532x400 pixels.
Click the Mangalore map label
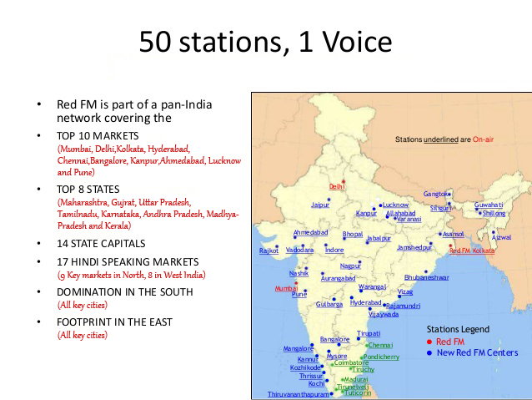[x=299, y=349]
